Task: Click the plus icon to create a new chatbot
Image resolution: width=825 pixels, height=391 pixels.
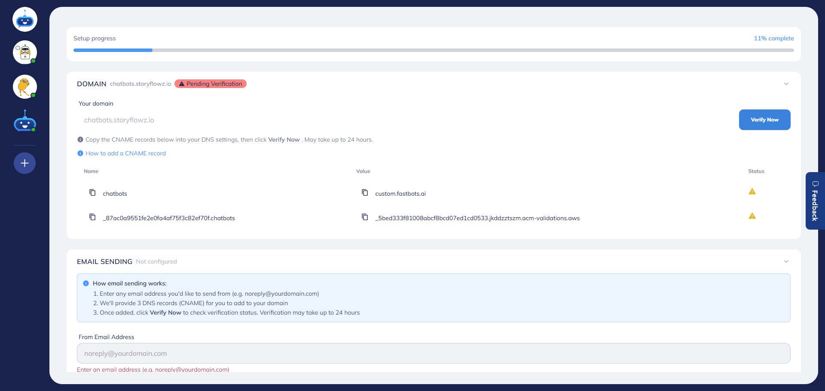Action: click(24, 163)
